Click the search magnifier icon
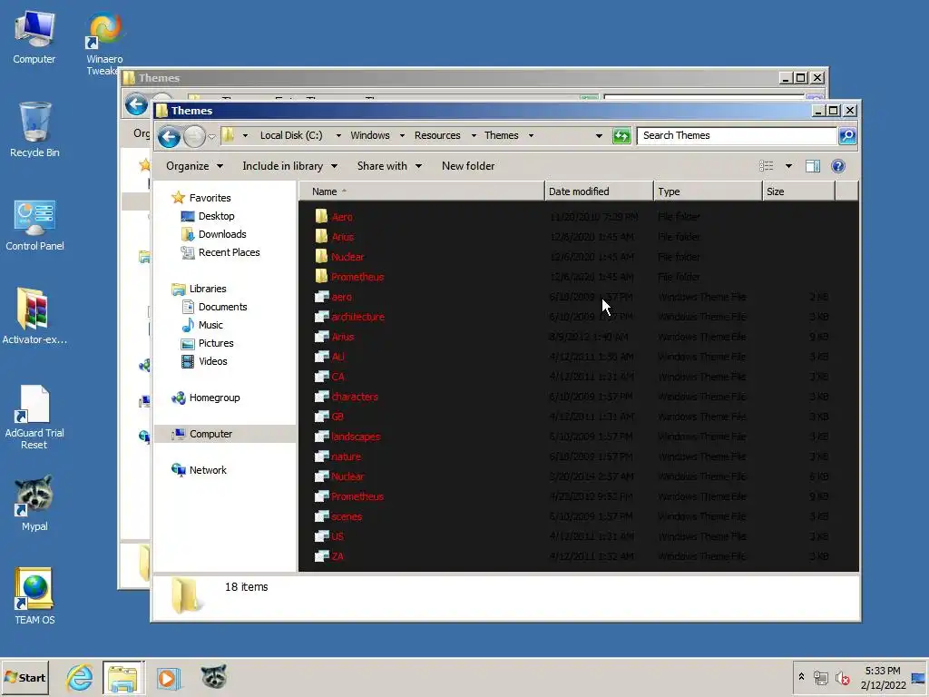This screenshot has width=929, height=697. [847, 136]
